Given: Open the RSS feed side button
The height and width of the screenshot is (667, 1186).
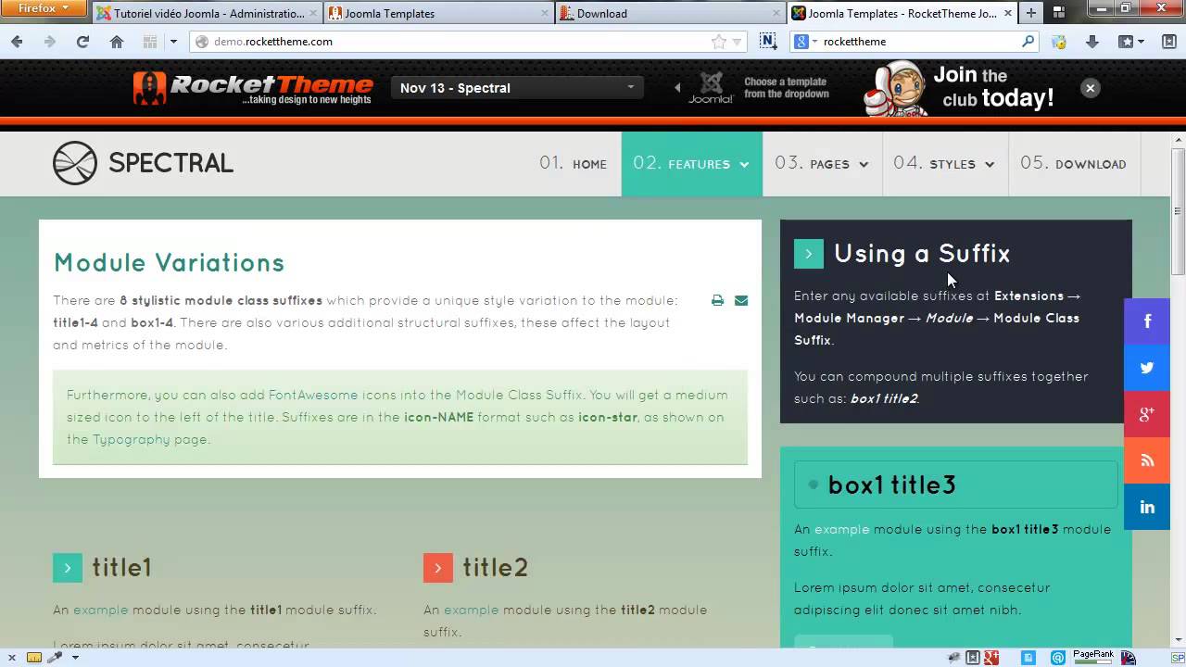Looking at the screenshot, I should click(x=1147, y=460).
